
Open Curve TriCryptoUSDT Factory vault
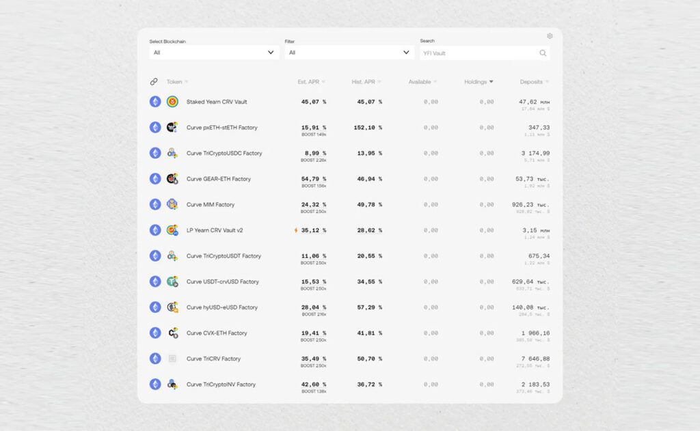coord(224,256)
